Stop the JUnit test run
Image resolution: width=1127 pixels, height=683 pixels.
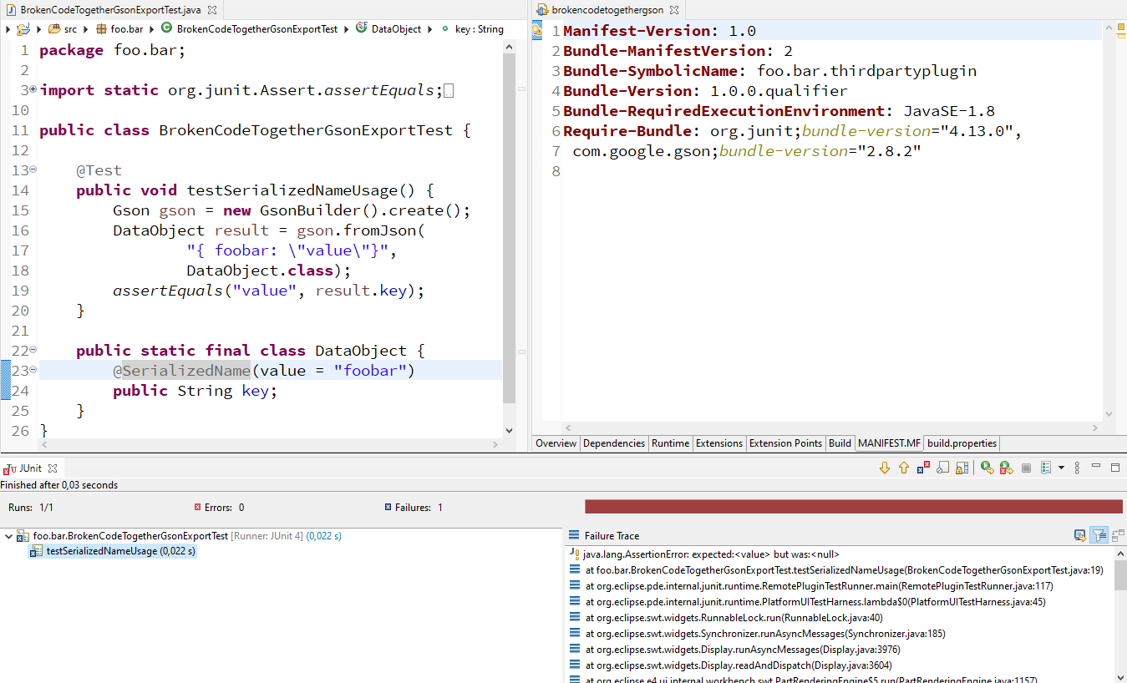(1026, 467)
